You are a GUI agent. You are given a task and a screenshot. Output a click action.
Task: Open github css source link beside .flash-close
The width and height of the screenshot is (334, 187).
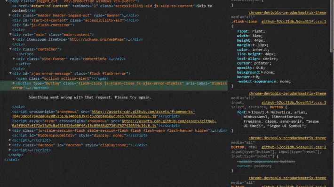pyautogui.click(x=294, y=22)
